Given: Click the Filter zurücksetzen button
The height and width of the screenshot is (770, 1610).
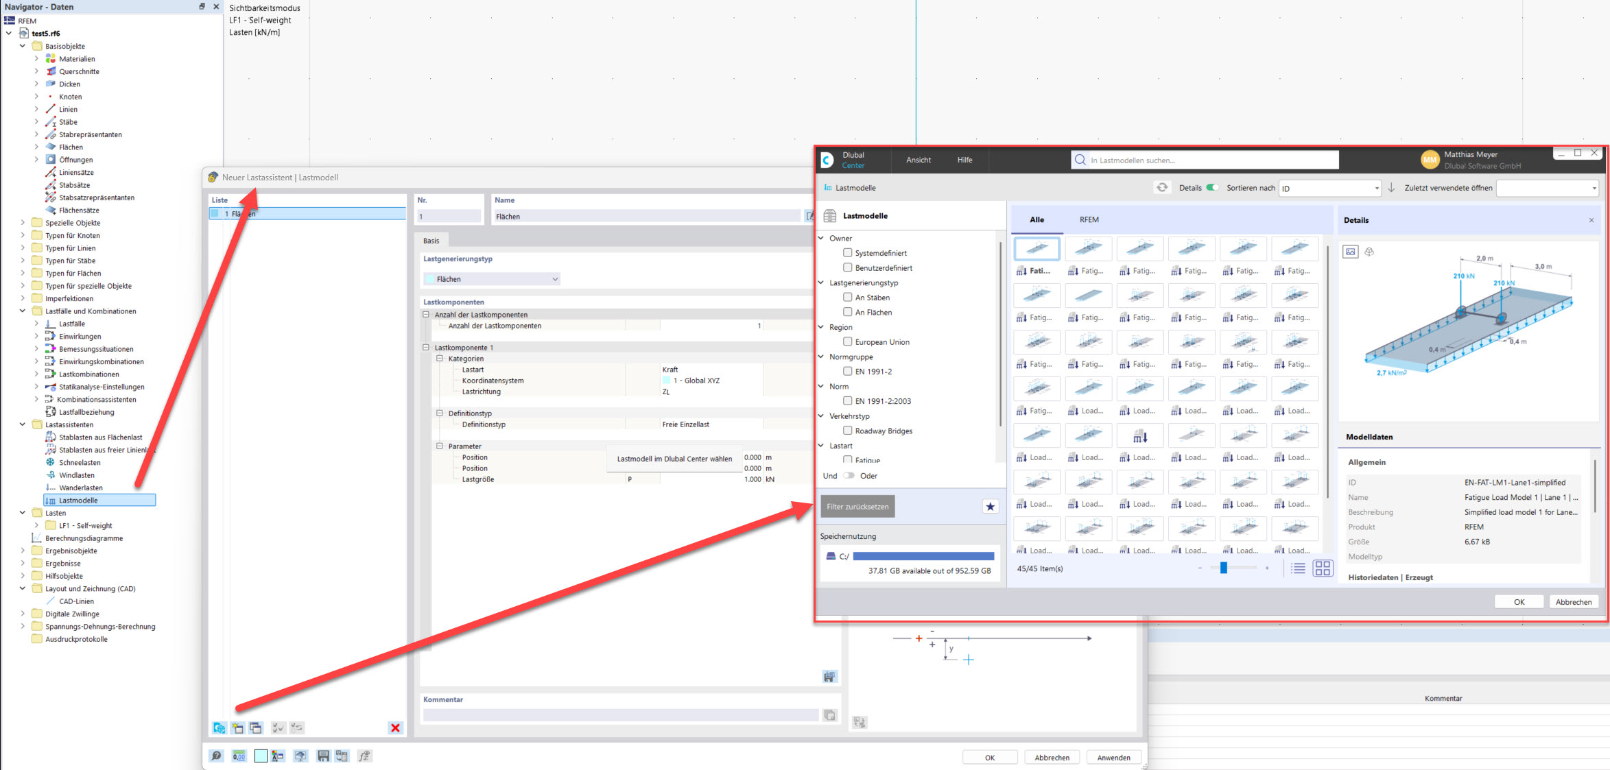Looking at the screenshot, I should [x=857, y=506].
